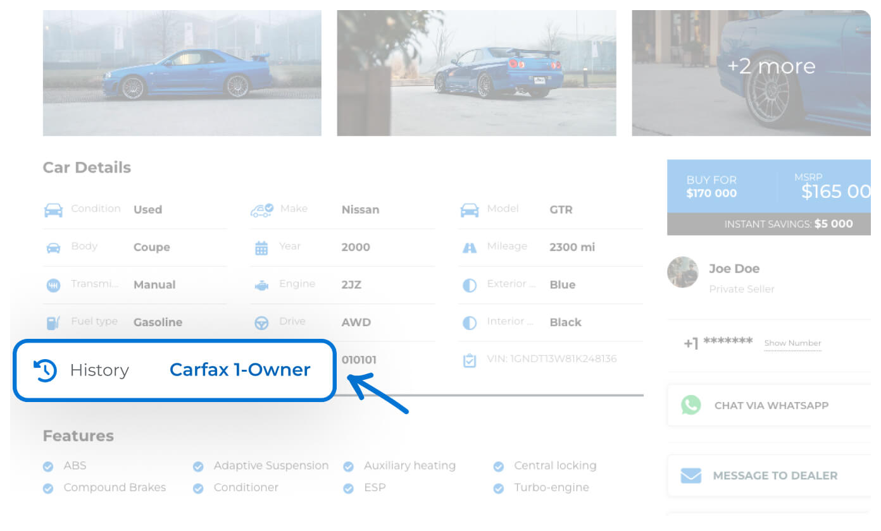Click the Year calendar icon
881x531 pixels.
click(261, 248)
